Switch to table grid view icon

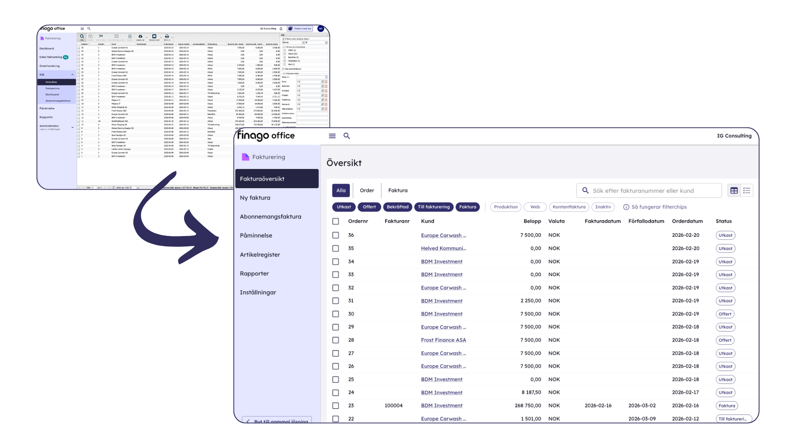pos(734,190)
